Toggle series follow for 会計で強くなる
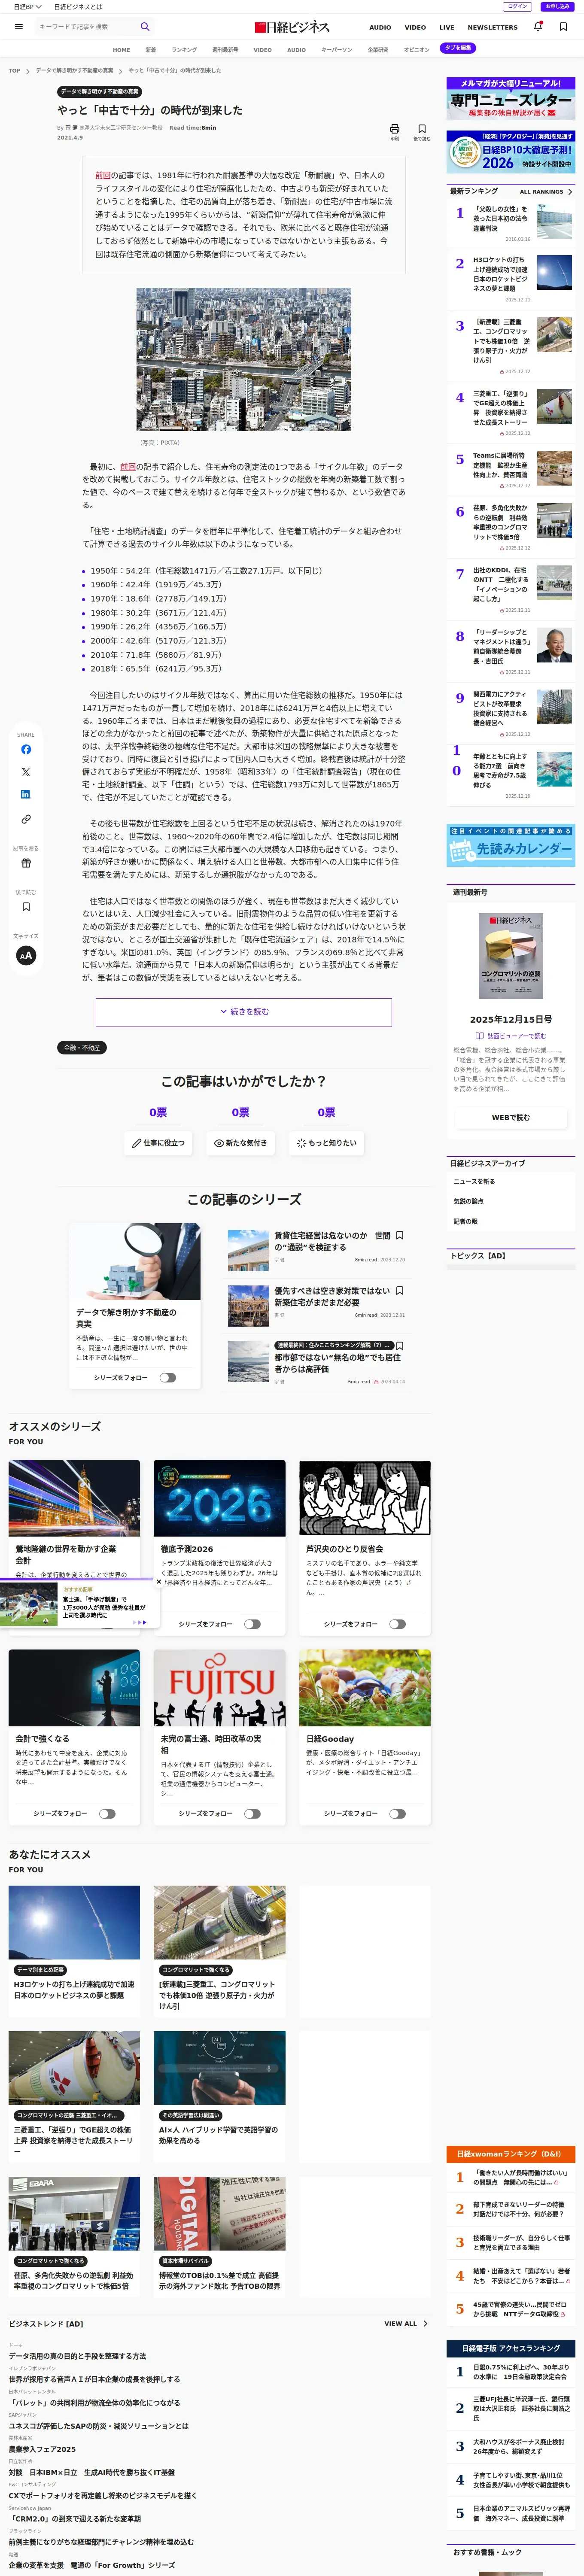This screenshot has height=2576, width=584. (107, 1813)
